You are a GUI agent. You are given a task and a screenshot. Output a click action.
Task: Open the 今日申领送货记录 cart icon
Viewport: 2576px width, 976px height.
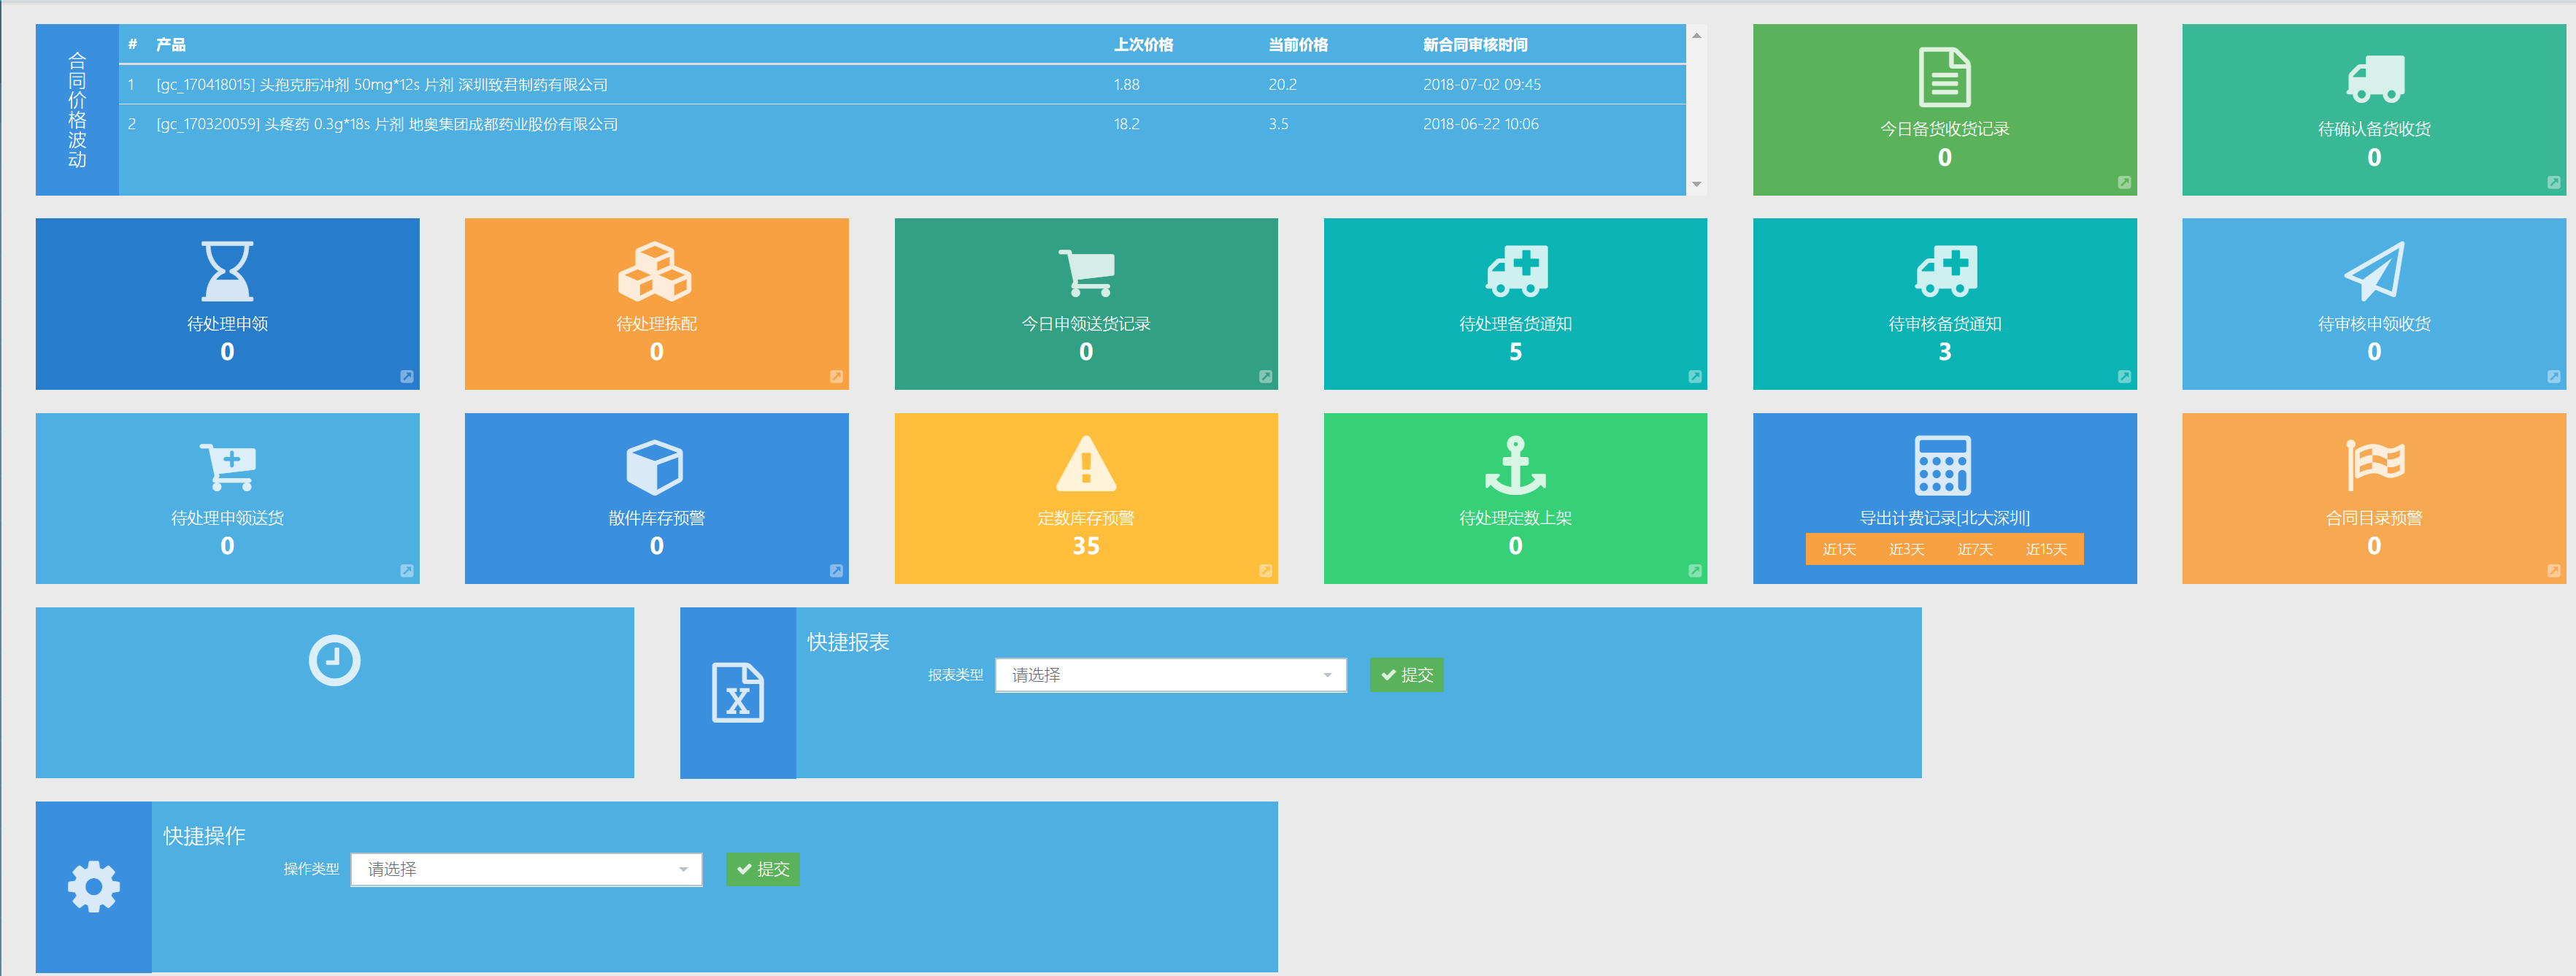point(1086,272)
